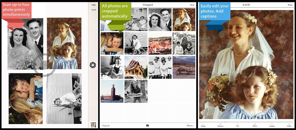Screen dimensions: 296x130
Task: Switch to Originals view
Action: pos(106,126)
